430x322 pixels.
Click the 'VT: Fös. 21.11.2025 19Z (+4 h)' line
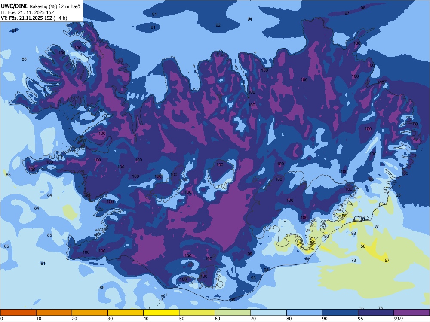(x=34, y=18)
